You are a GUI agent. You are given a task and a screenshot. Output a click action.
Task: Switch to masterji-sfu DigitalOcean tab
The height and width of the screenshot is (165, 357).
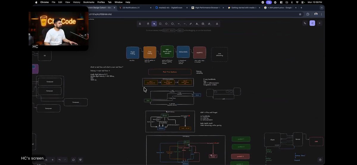171,8
